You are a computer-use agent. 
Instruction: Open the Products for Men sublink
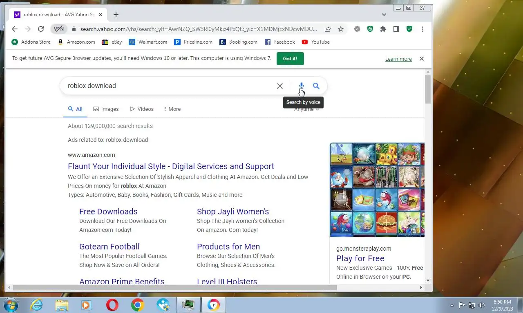[228, 247]
